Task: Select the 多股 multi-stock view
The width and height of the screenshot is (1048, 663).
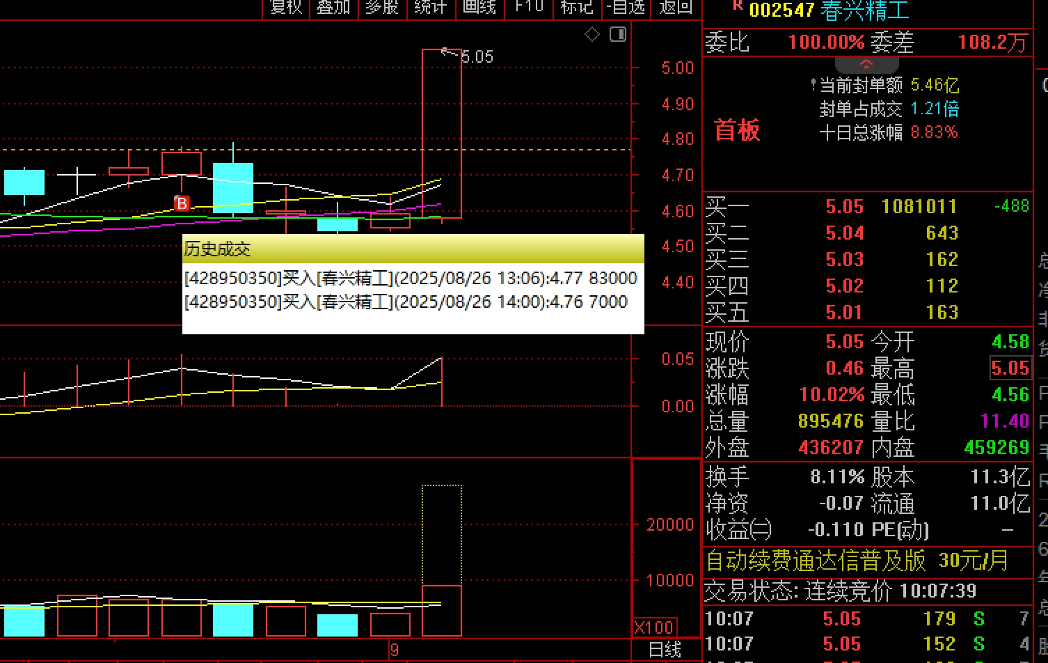Action: tap(382, 7)
